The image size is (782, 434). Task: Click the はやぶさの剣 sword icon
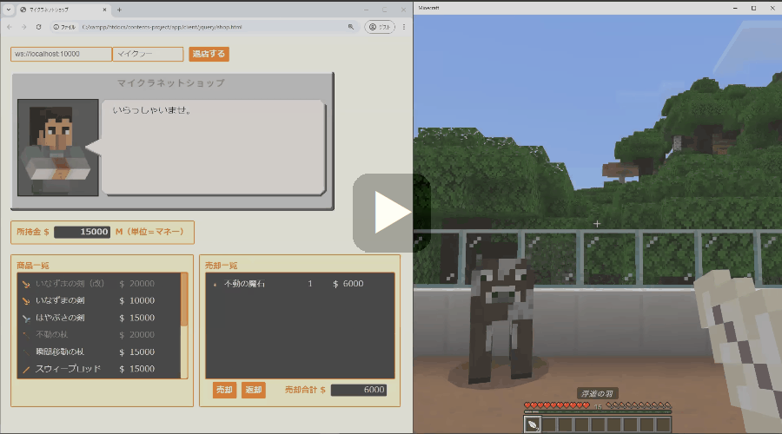coord(26,318)
